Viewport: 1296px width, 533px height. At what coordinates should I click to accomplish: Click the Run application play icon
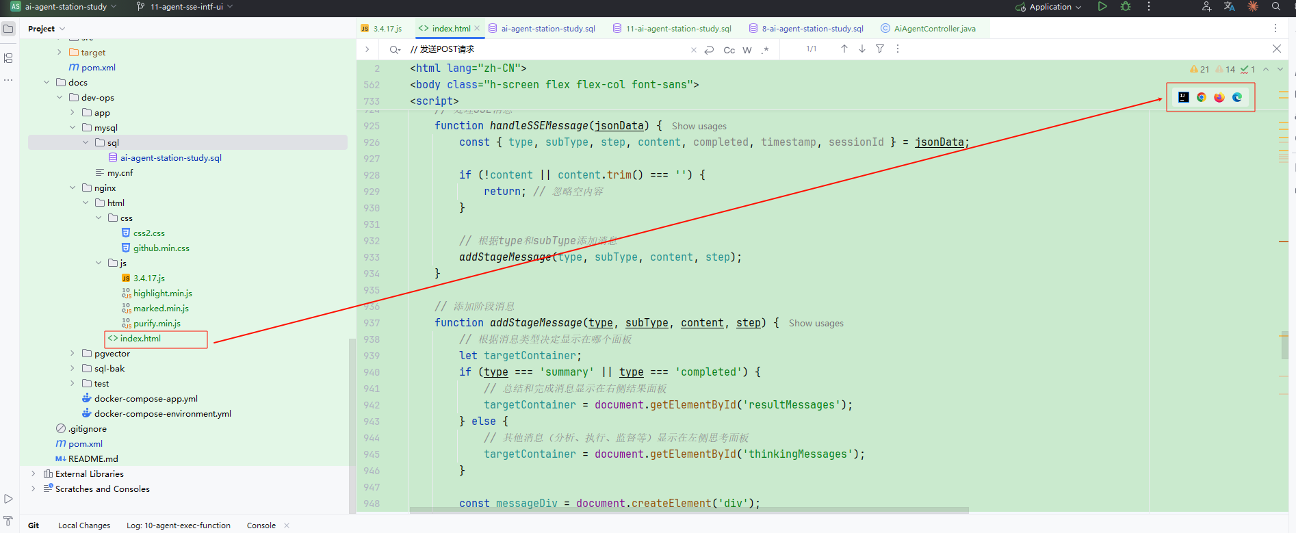[1102, 7]
